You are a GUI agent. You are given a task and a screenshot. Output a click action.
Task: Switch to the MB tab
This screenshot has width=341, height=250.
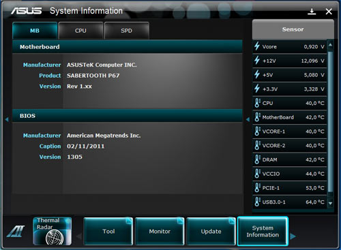tap(35, 31)
